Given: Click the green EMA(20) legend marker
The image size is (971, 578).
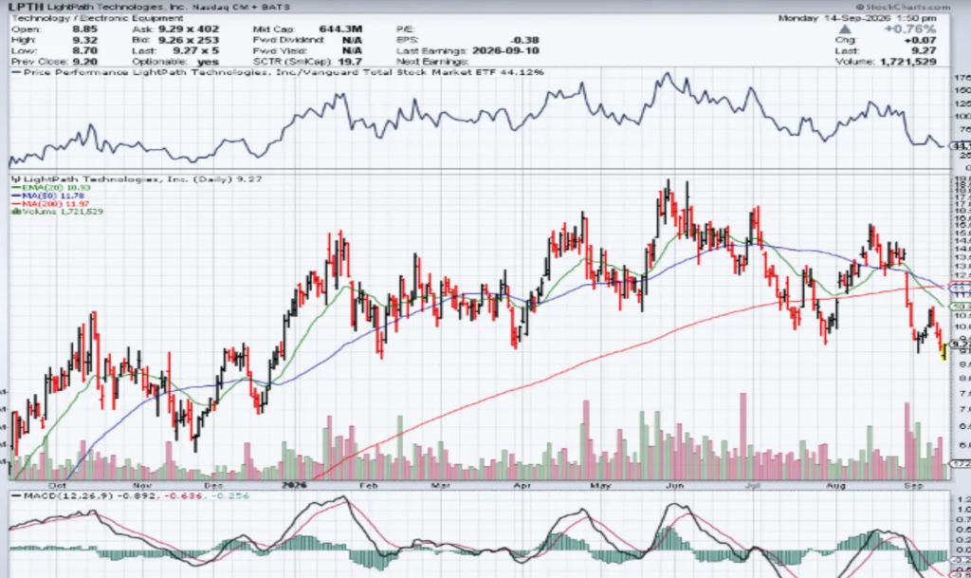Looking at the screenshot, I should (17, 188).
